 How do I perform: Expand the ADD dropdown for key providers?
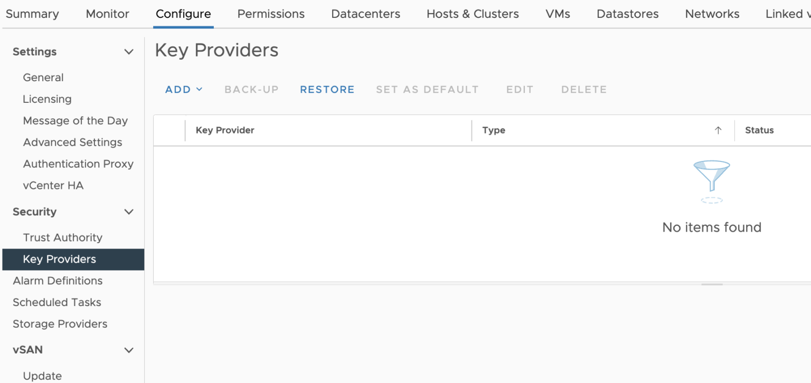[x=183, y=89]
